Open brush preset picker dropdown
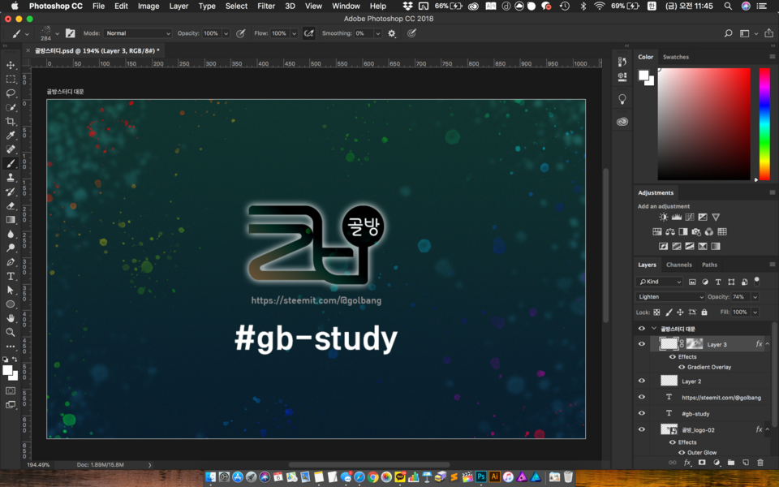The height and width of the screenshot is (487, 779). click(x=57, y=33)
